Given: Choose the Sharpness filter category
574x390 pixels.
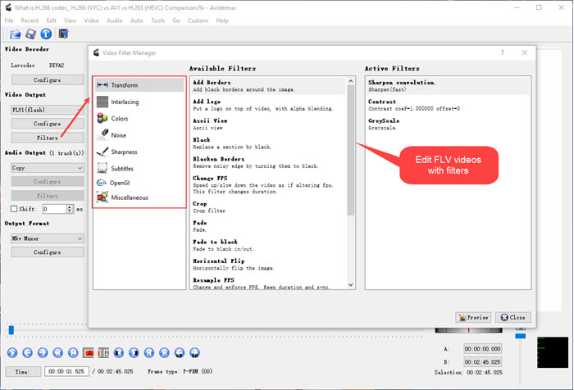Looking at the screenshot, I should pyautogui.click(x=124, y=152).
